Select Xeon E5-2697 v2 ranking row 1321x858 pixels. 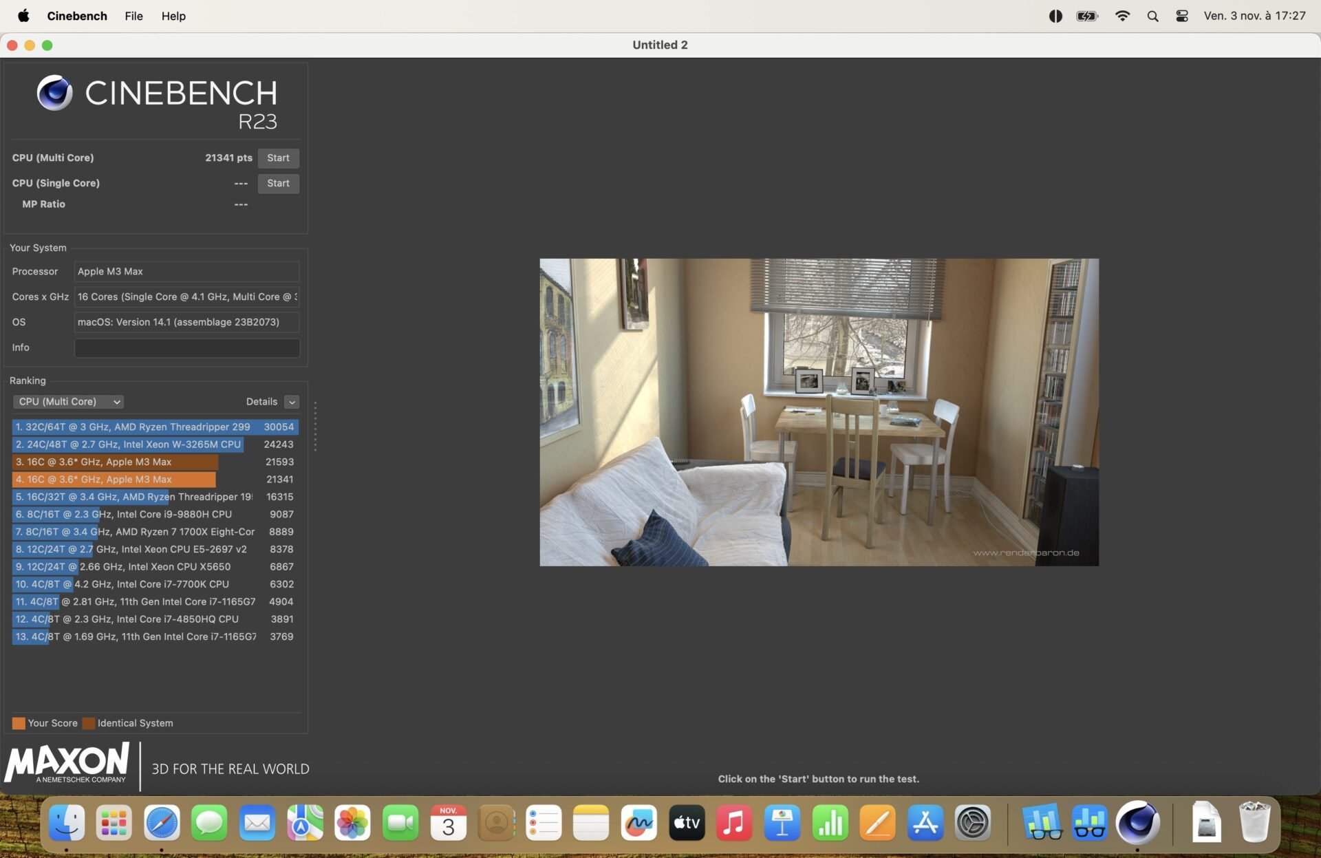tap(155, 550)
